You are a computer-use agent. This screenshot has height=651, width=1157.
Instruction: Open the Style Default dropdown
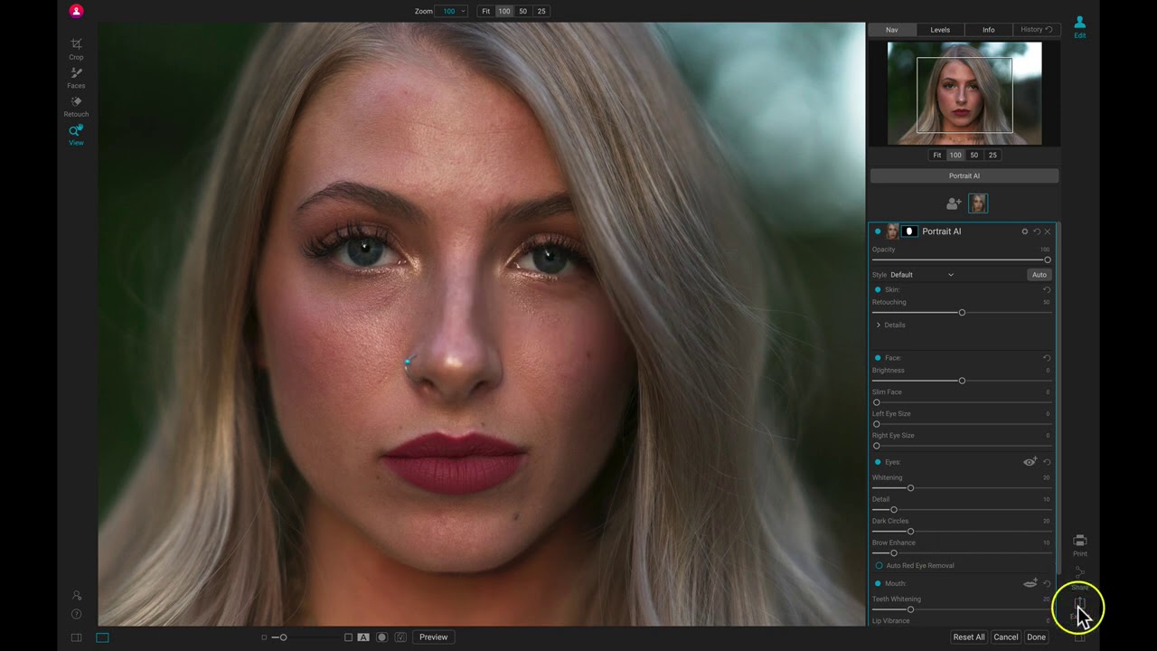tap(922, 275)
